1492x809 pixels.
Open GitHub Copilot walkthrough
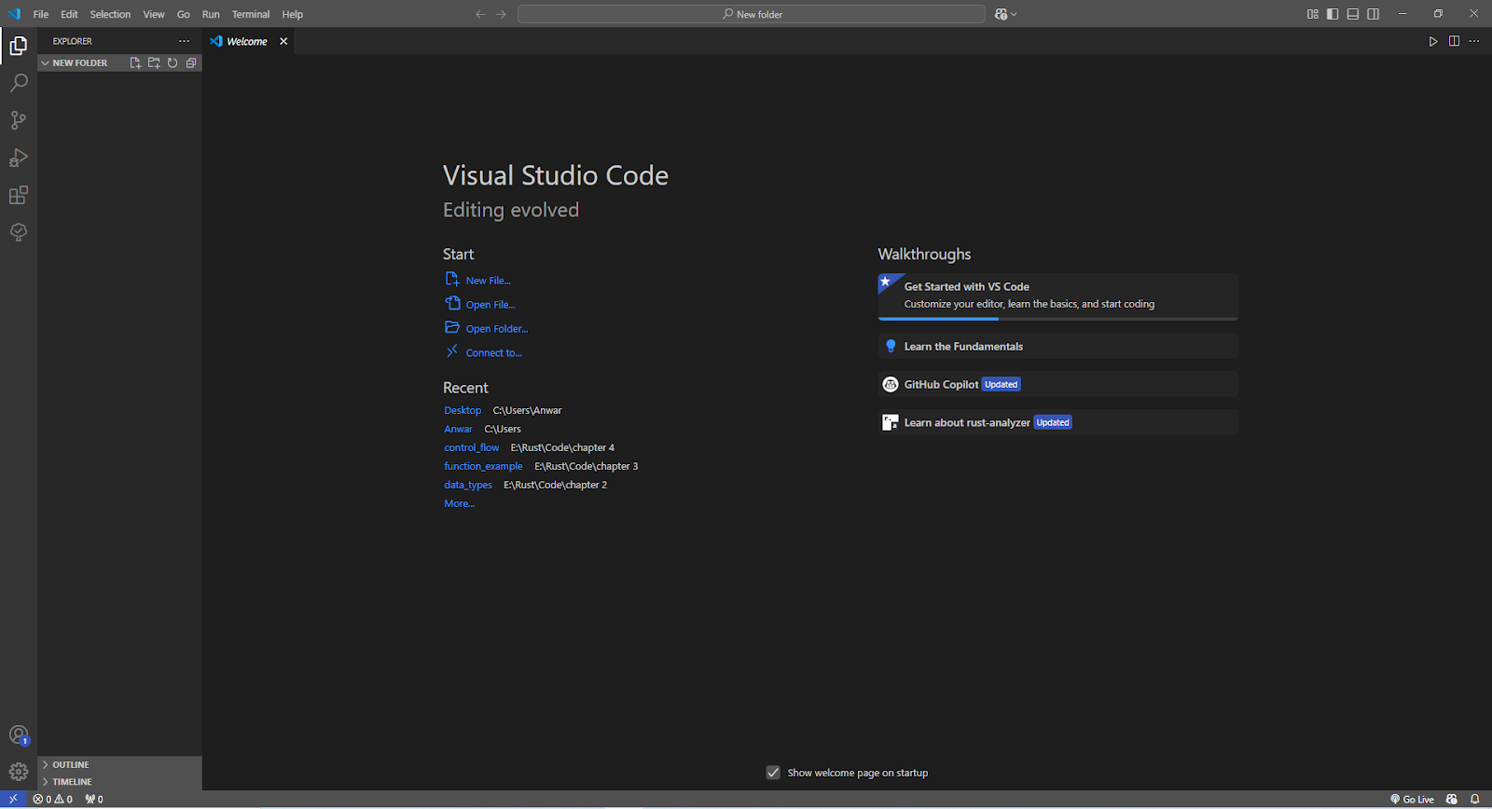[1057, 384]
